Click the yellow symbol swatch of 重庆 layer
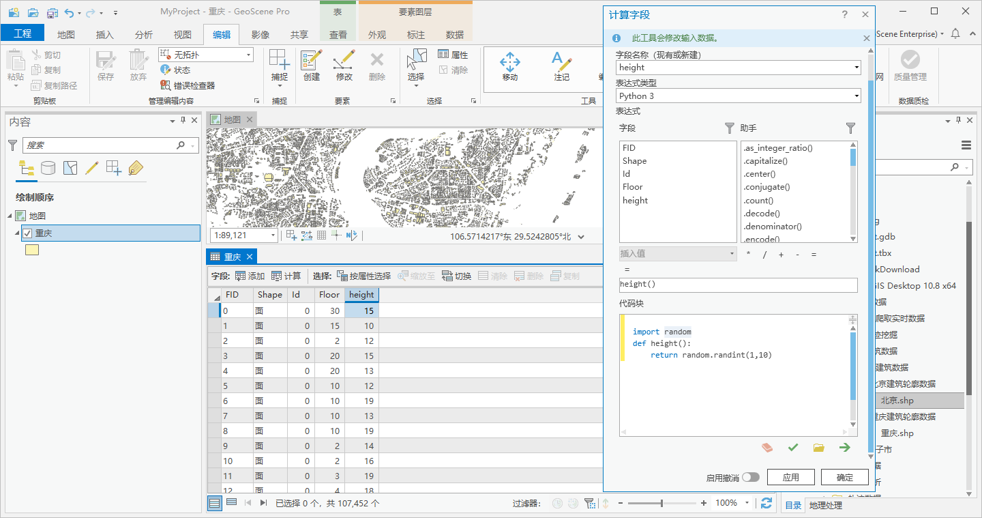Viewport: 982px width, 518px height. (x=32, y=250)
